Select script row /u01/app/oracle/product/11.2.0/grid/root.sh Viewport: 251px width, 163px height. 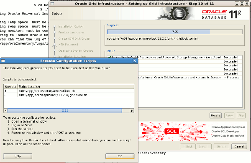pyautogui.click(x=69, y=95)
